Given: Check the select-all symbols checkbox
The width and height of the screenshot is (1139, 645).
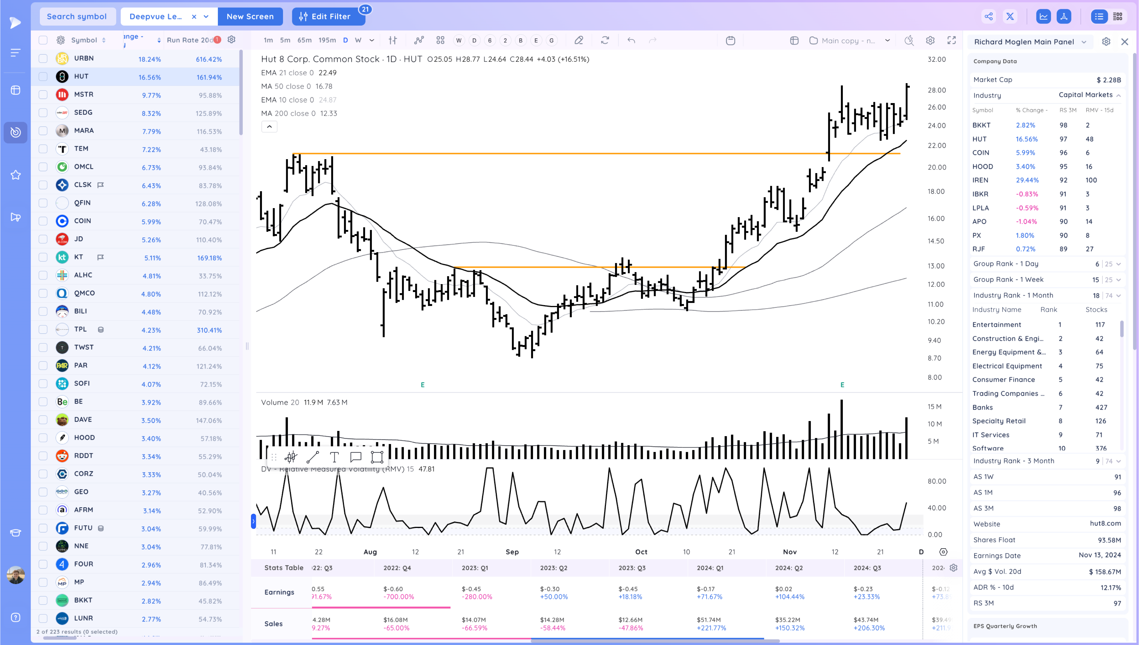Looking at the screenshot, I should 43,40.
